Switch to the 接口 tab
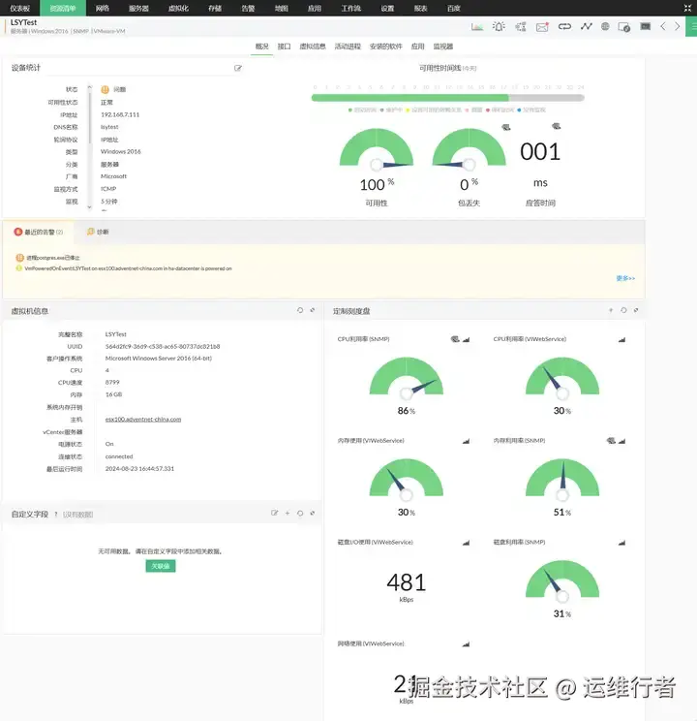The width and height of the screenshot is (697, 721). pyautogui.click(x=284, y=47)
